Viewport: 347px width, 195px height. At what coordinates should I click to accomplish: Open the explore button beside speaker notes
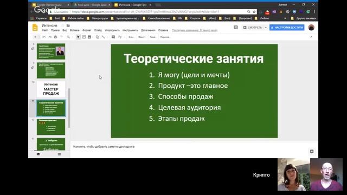point(312,152)
